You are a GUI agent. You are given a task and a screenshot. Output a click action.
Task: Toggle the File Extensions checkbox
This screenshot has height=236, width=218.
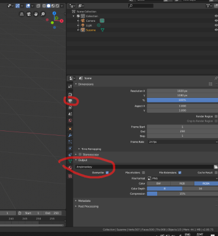180,172
